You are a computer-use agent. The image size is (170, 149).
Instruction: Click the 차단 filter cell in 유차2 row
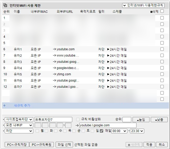(101, 55)
